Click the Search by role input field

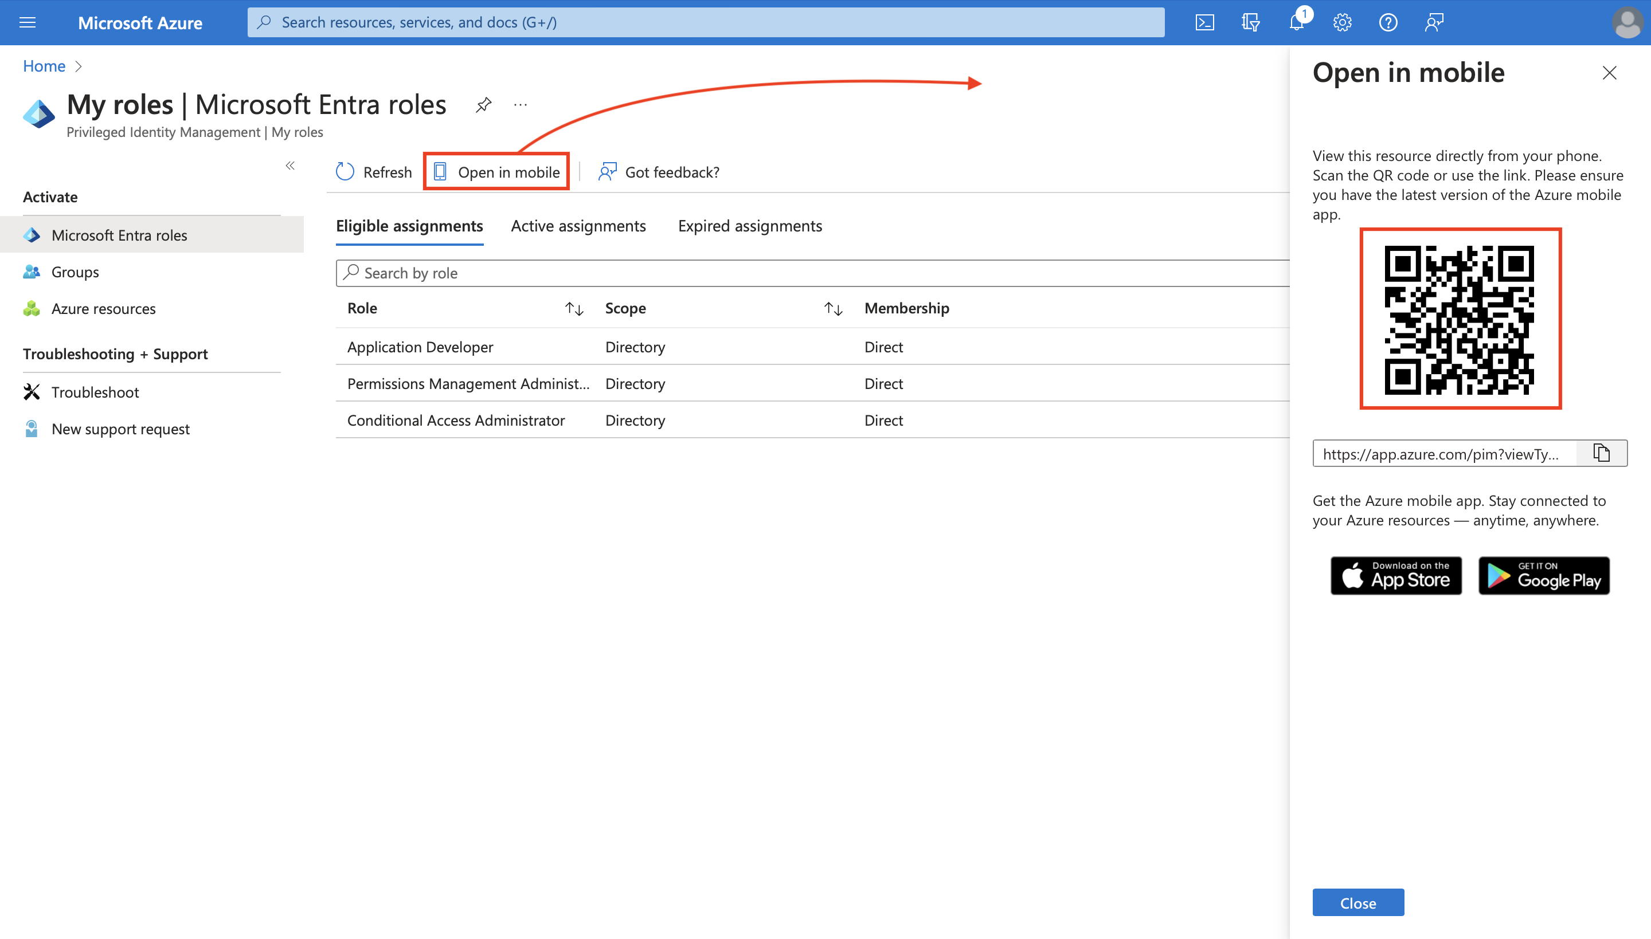809,273
